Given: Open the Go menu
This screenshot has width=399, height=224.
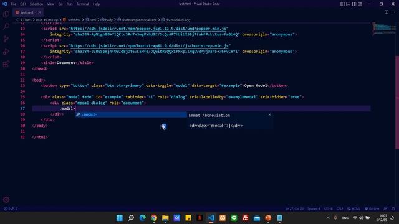Looking at the screenshot, I should click(60, 4).
